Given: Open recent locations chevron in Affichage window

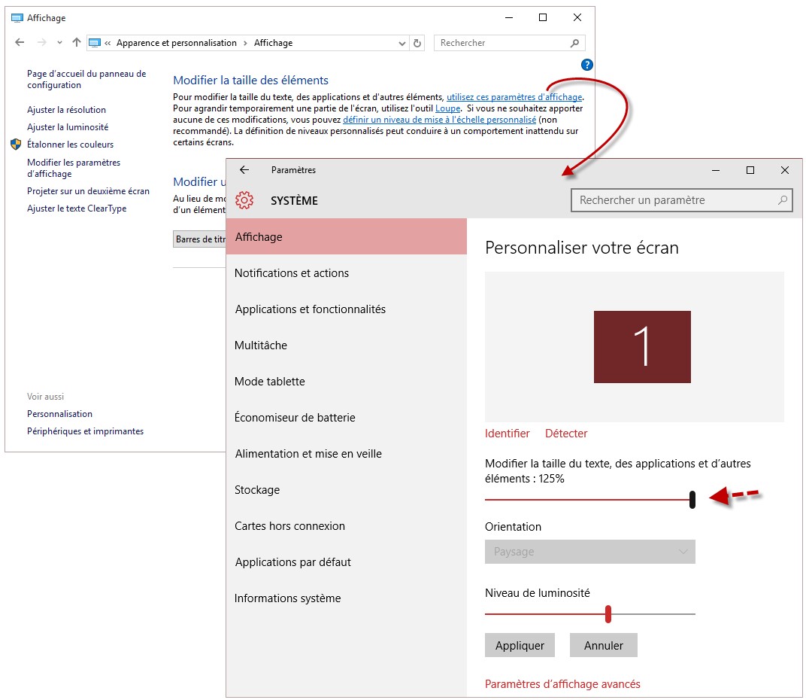Looking at the screenshot, I should (x=59, y=43).
